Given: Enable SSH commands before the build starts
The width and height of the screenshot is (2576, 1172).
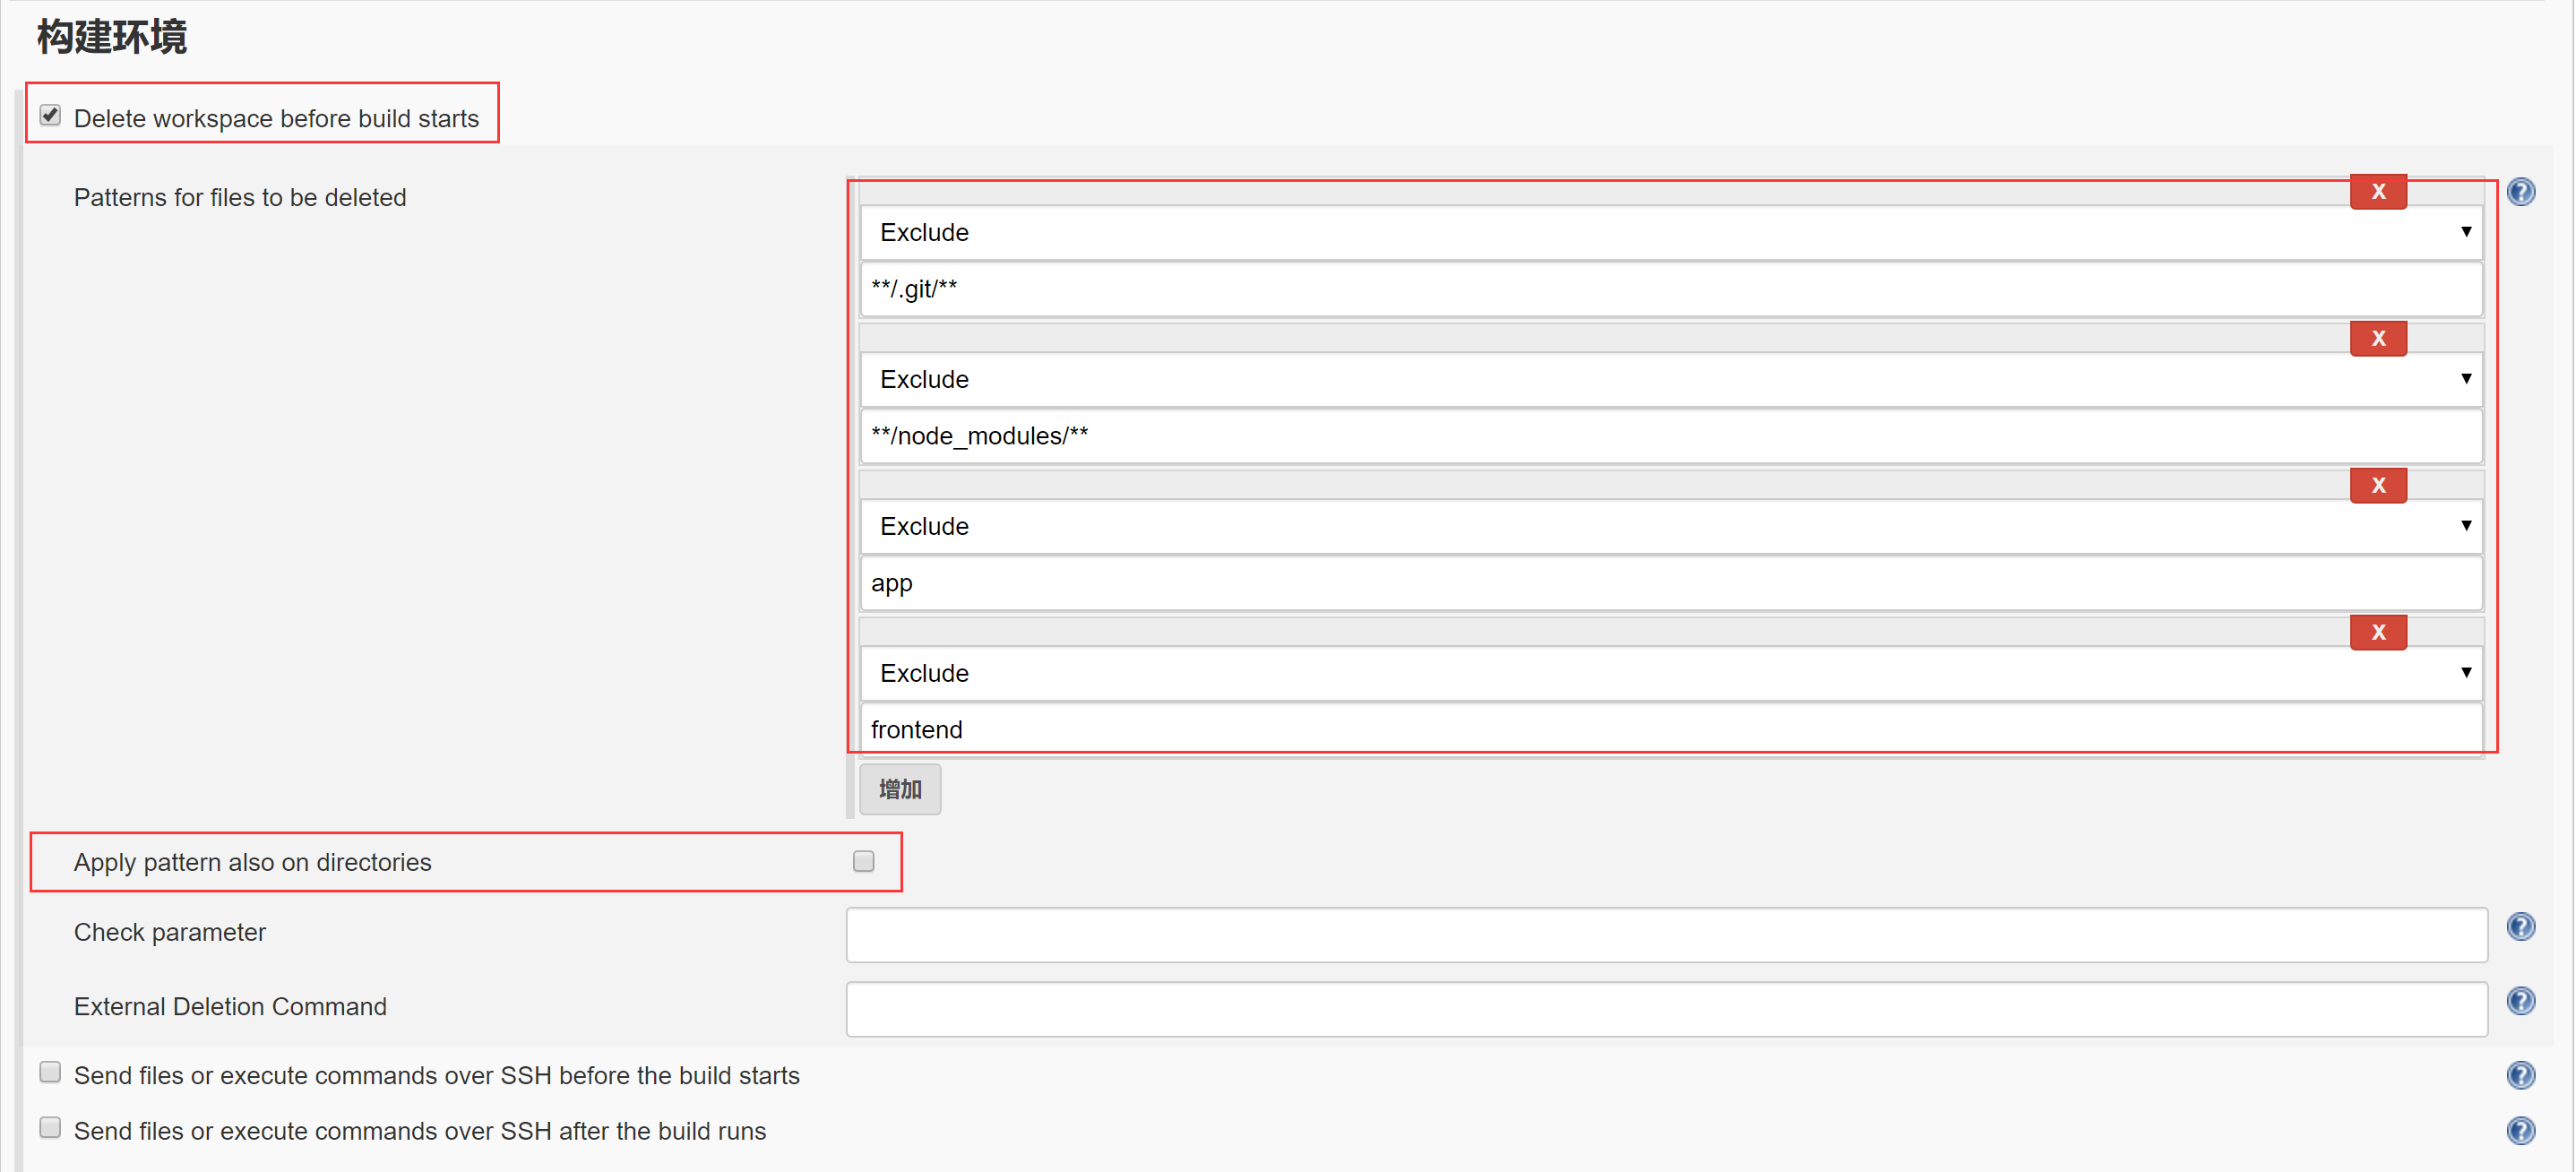Looking at the screenshot, I should click(51, 1073).
